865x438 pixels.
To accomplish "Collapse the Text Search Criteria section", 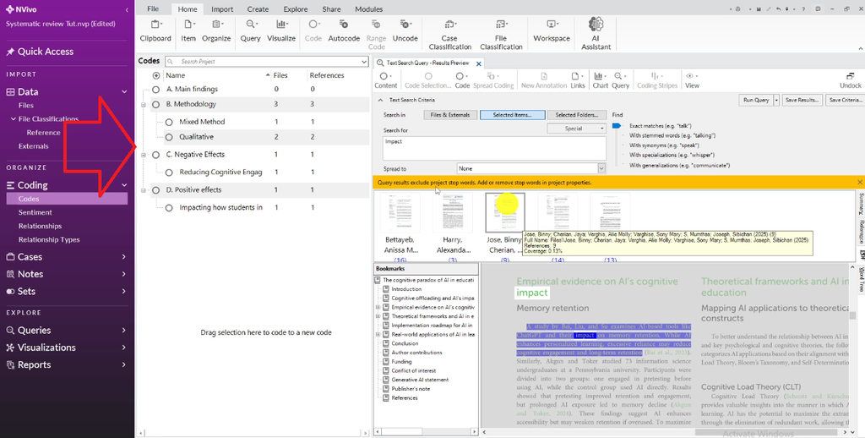I will [380, 100].
